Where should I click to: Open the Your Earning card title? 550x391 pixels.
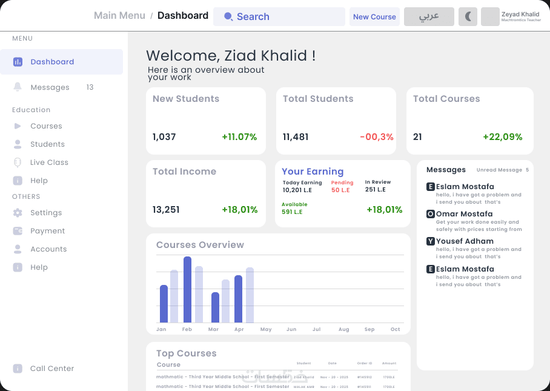313,172
